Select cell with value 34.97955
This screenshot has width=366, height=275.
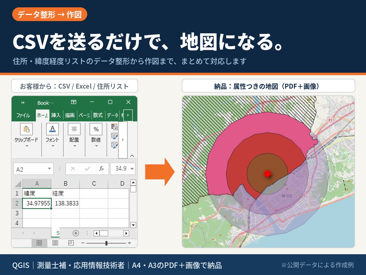click(x=37, y=203)
